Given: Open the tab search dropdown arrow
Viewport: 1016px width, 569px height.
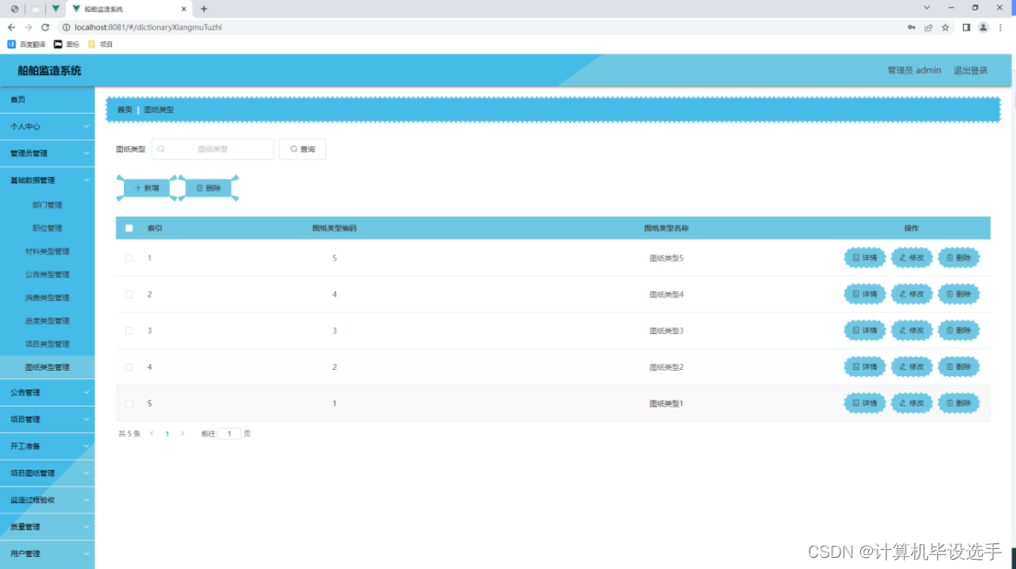Looking at the screenshot, I should coord(927,7).
